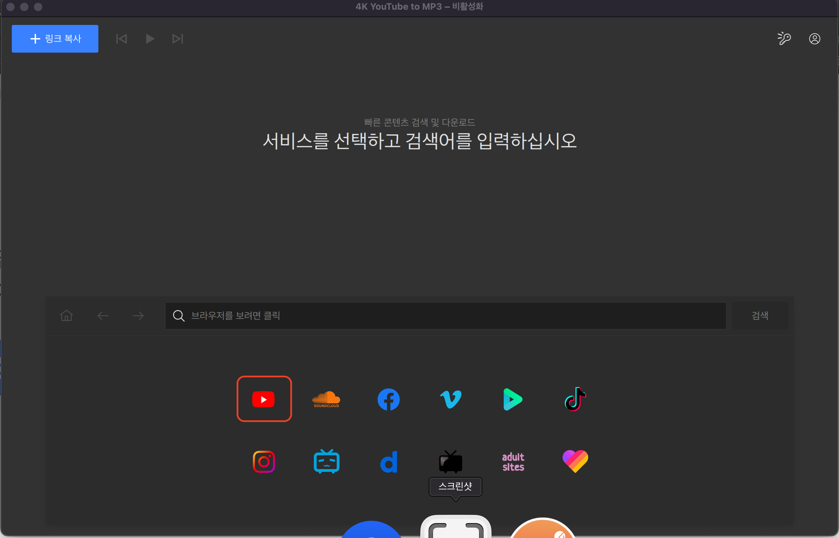Select the Likee heart service icon

(x=575, y=461)
